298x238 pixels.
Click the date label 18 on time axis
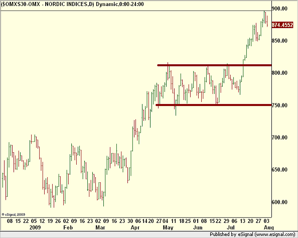182,221
